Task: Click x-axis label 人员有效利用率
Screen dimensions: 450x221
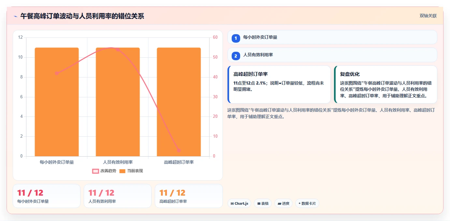Action: [x=118, y=162]
